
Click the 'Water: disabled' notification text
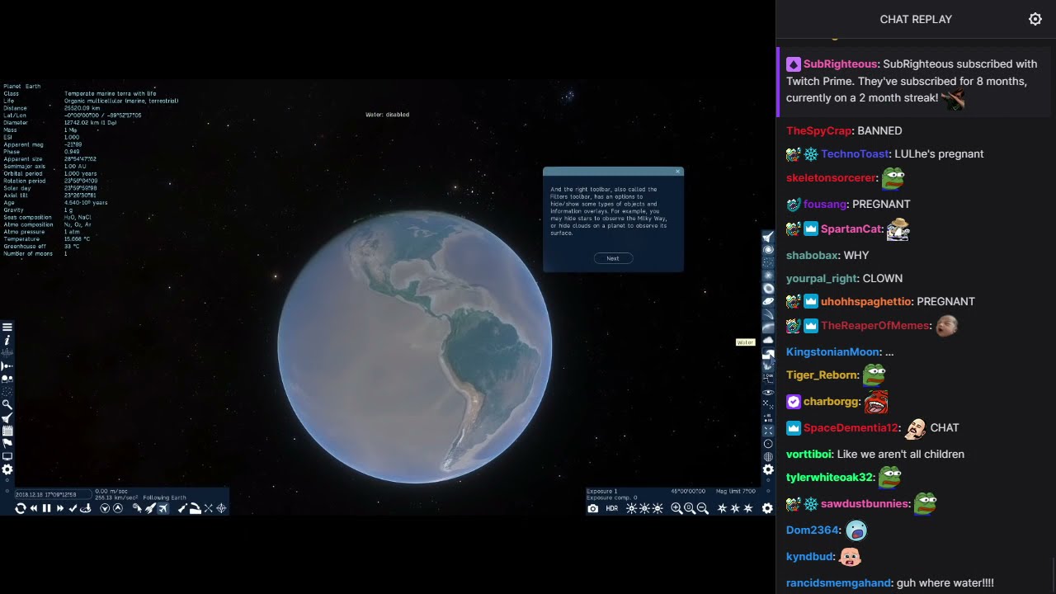click(x=387, y=115)
